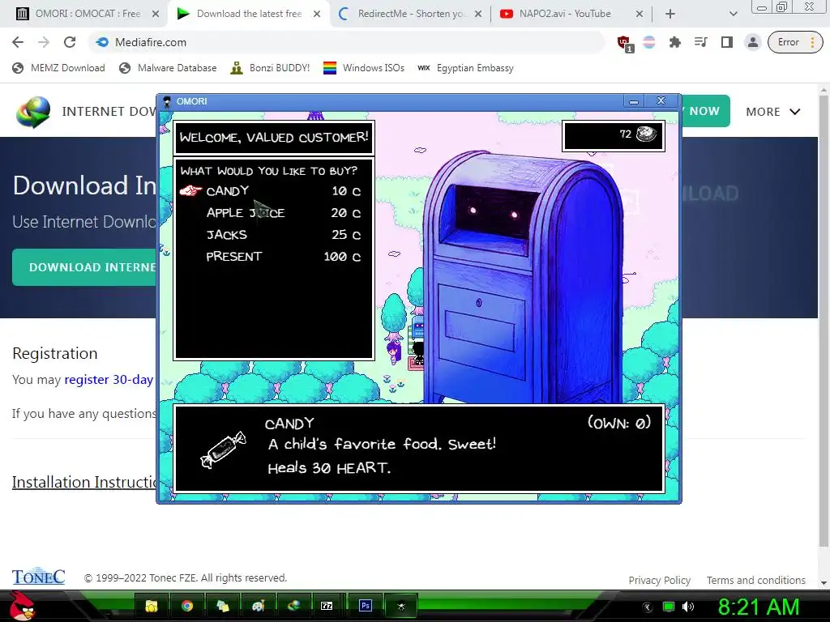The height and width of the screenshot is (622, 830).
Task: Open the uBlock Origin extension icon
Action: click(x=625, y=44)
